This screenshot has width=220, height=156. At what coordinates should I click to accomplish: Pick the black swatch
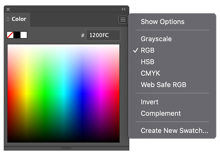17,35
